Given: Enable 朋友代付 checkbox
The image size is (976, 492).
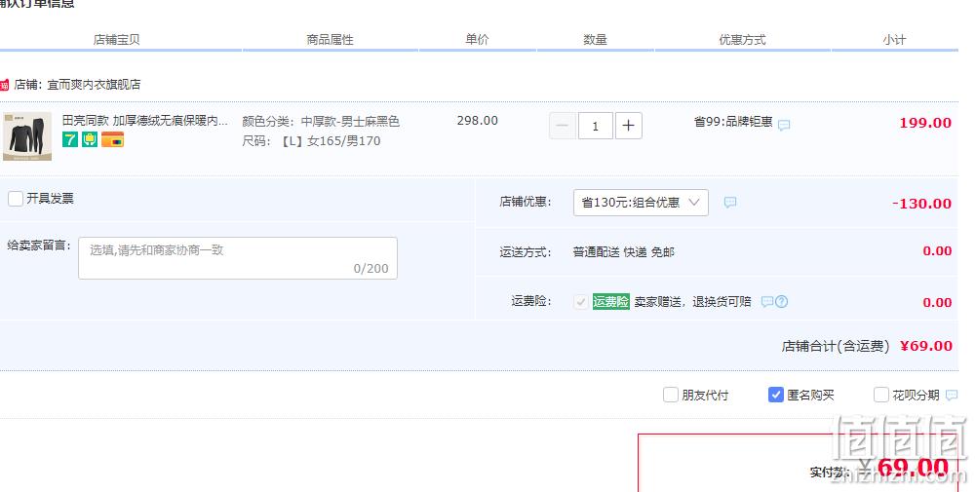Looking at the screenshot, I should pos(671,395).
